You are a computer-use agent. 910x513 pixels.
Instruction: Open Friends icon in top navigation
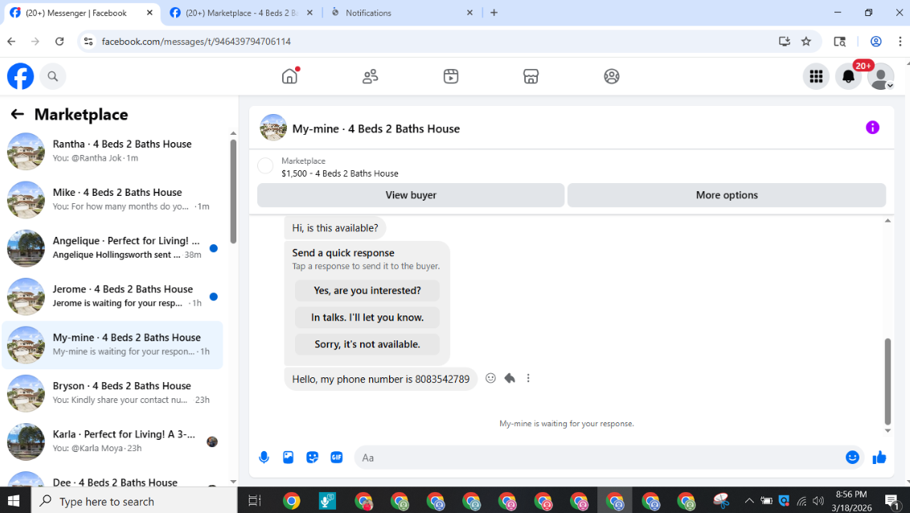point(371,76)
